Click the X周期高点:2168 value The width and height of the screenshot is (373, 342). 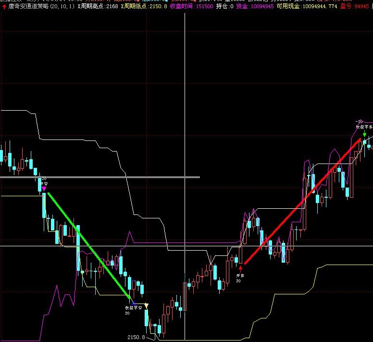coord(98,6)
